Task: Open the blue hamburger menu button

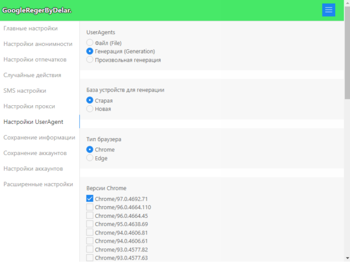Action: coord(328,10)
